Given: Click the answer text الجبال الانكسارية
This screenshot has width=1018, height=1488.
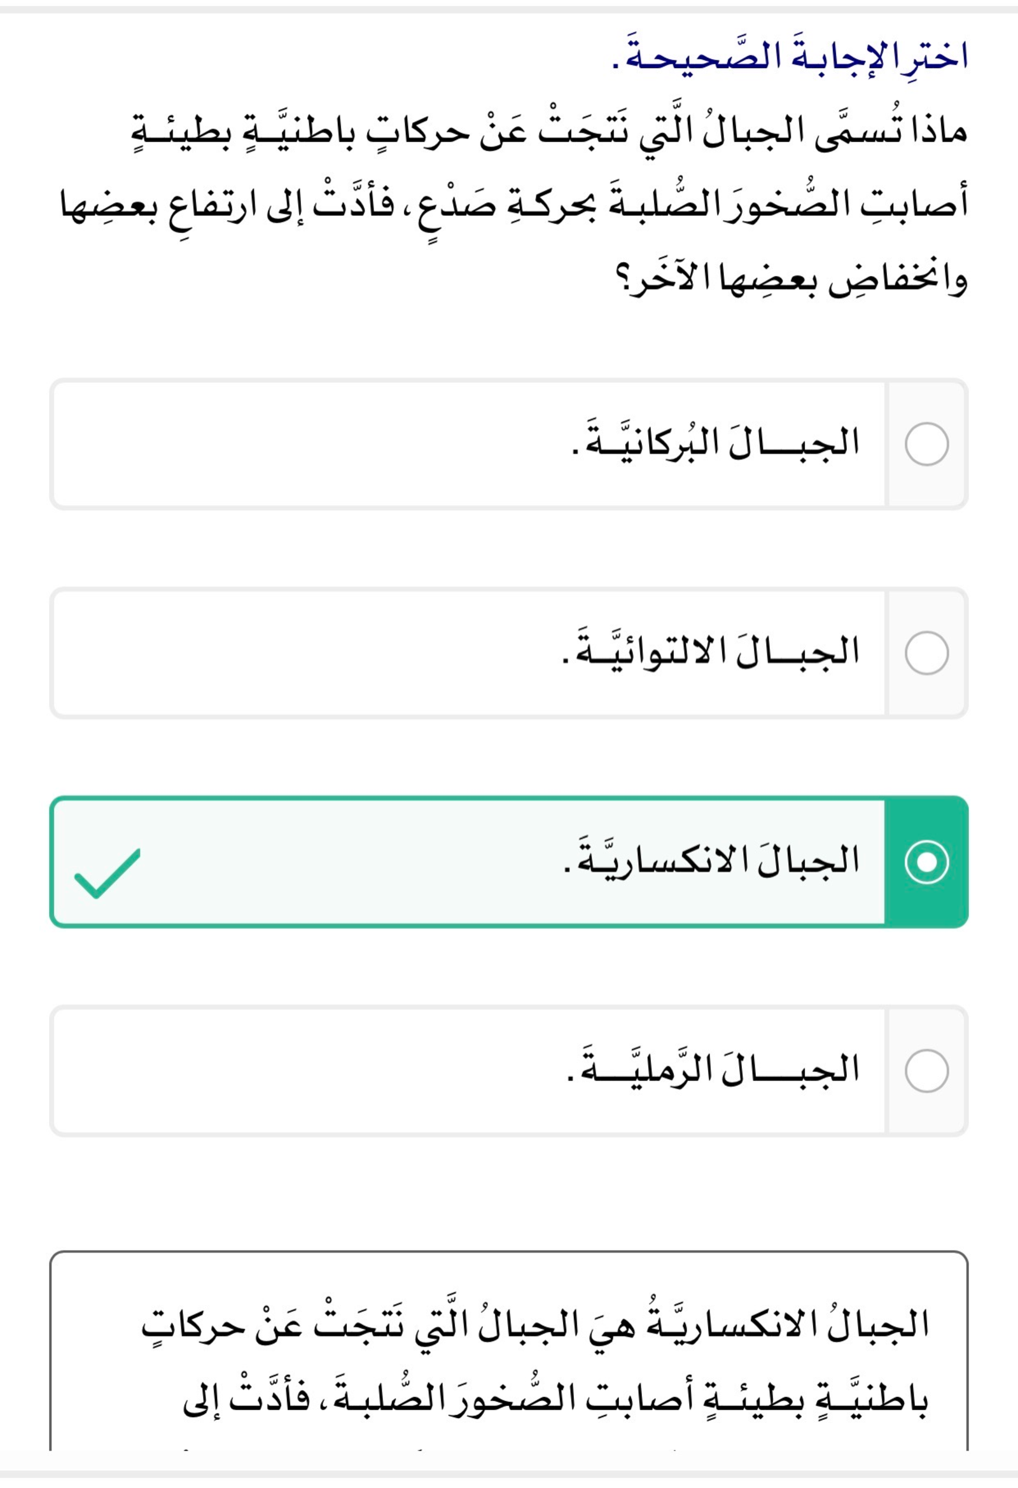Looking at the screenshot, I should [711, 861].
